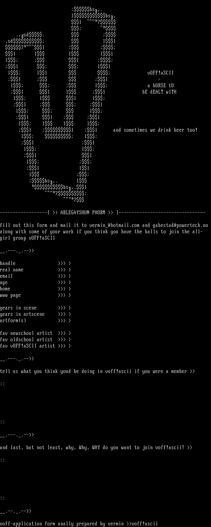Image resolution: width=211 pixels, height=527 pixels.
Task: Click the 'WHY do you want to join' question
Action: coord(96,448)
